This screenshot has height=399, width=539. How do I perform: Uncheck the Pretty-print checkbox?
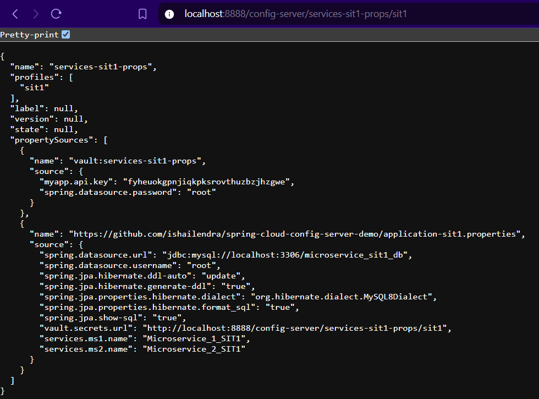(x=65, y=34)
